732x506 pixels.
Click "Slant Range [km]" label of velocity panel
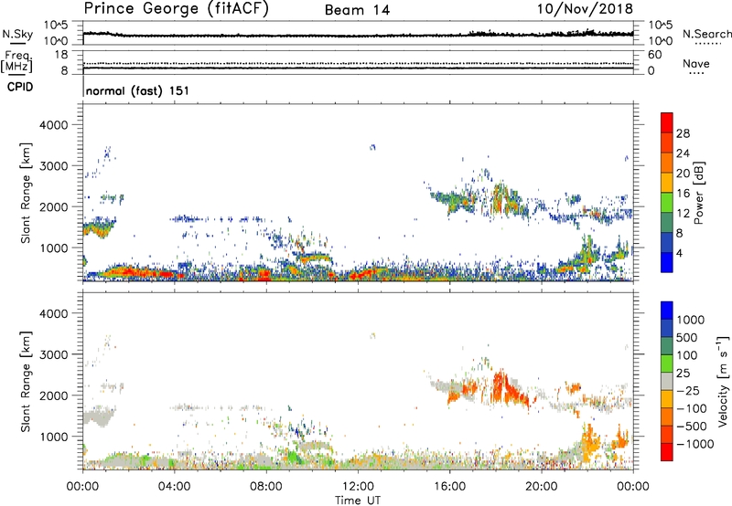tap(26, 382)
